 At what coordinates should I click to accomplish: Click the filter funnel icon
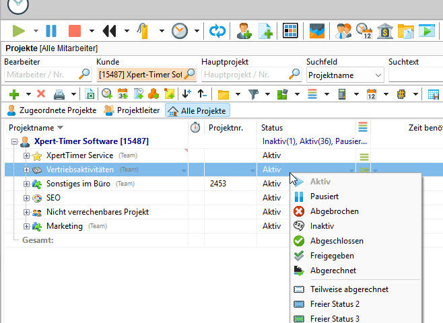(253, 94)
